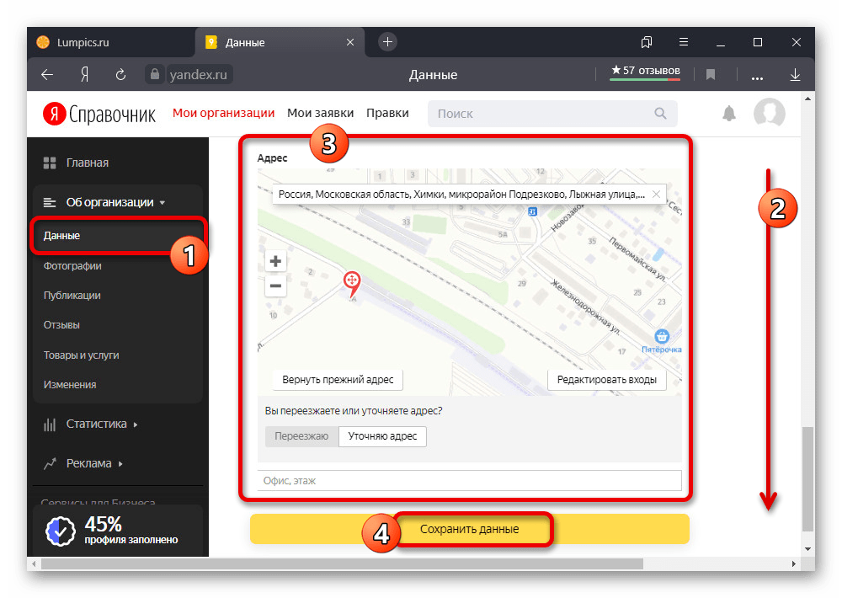Open the user profile avatar
842x598 pixels.
(769, 114)
